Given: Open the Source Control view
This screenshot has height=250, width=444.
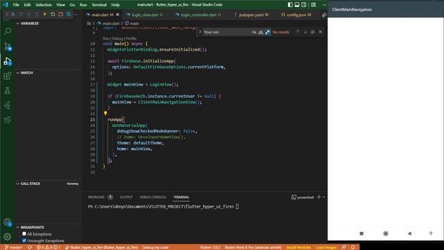Looking at the screenshot, I should pyautogui.click(x=8, y=47).
